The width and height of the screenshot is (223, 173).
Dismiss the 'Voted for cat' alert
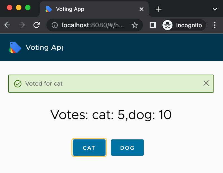(206, 83)
